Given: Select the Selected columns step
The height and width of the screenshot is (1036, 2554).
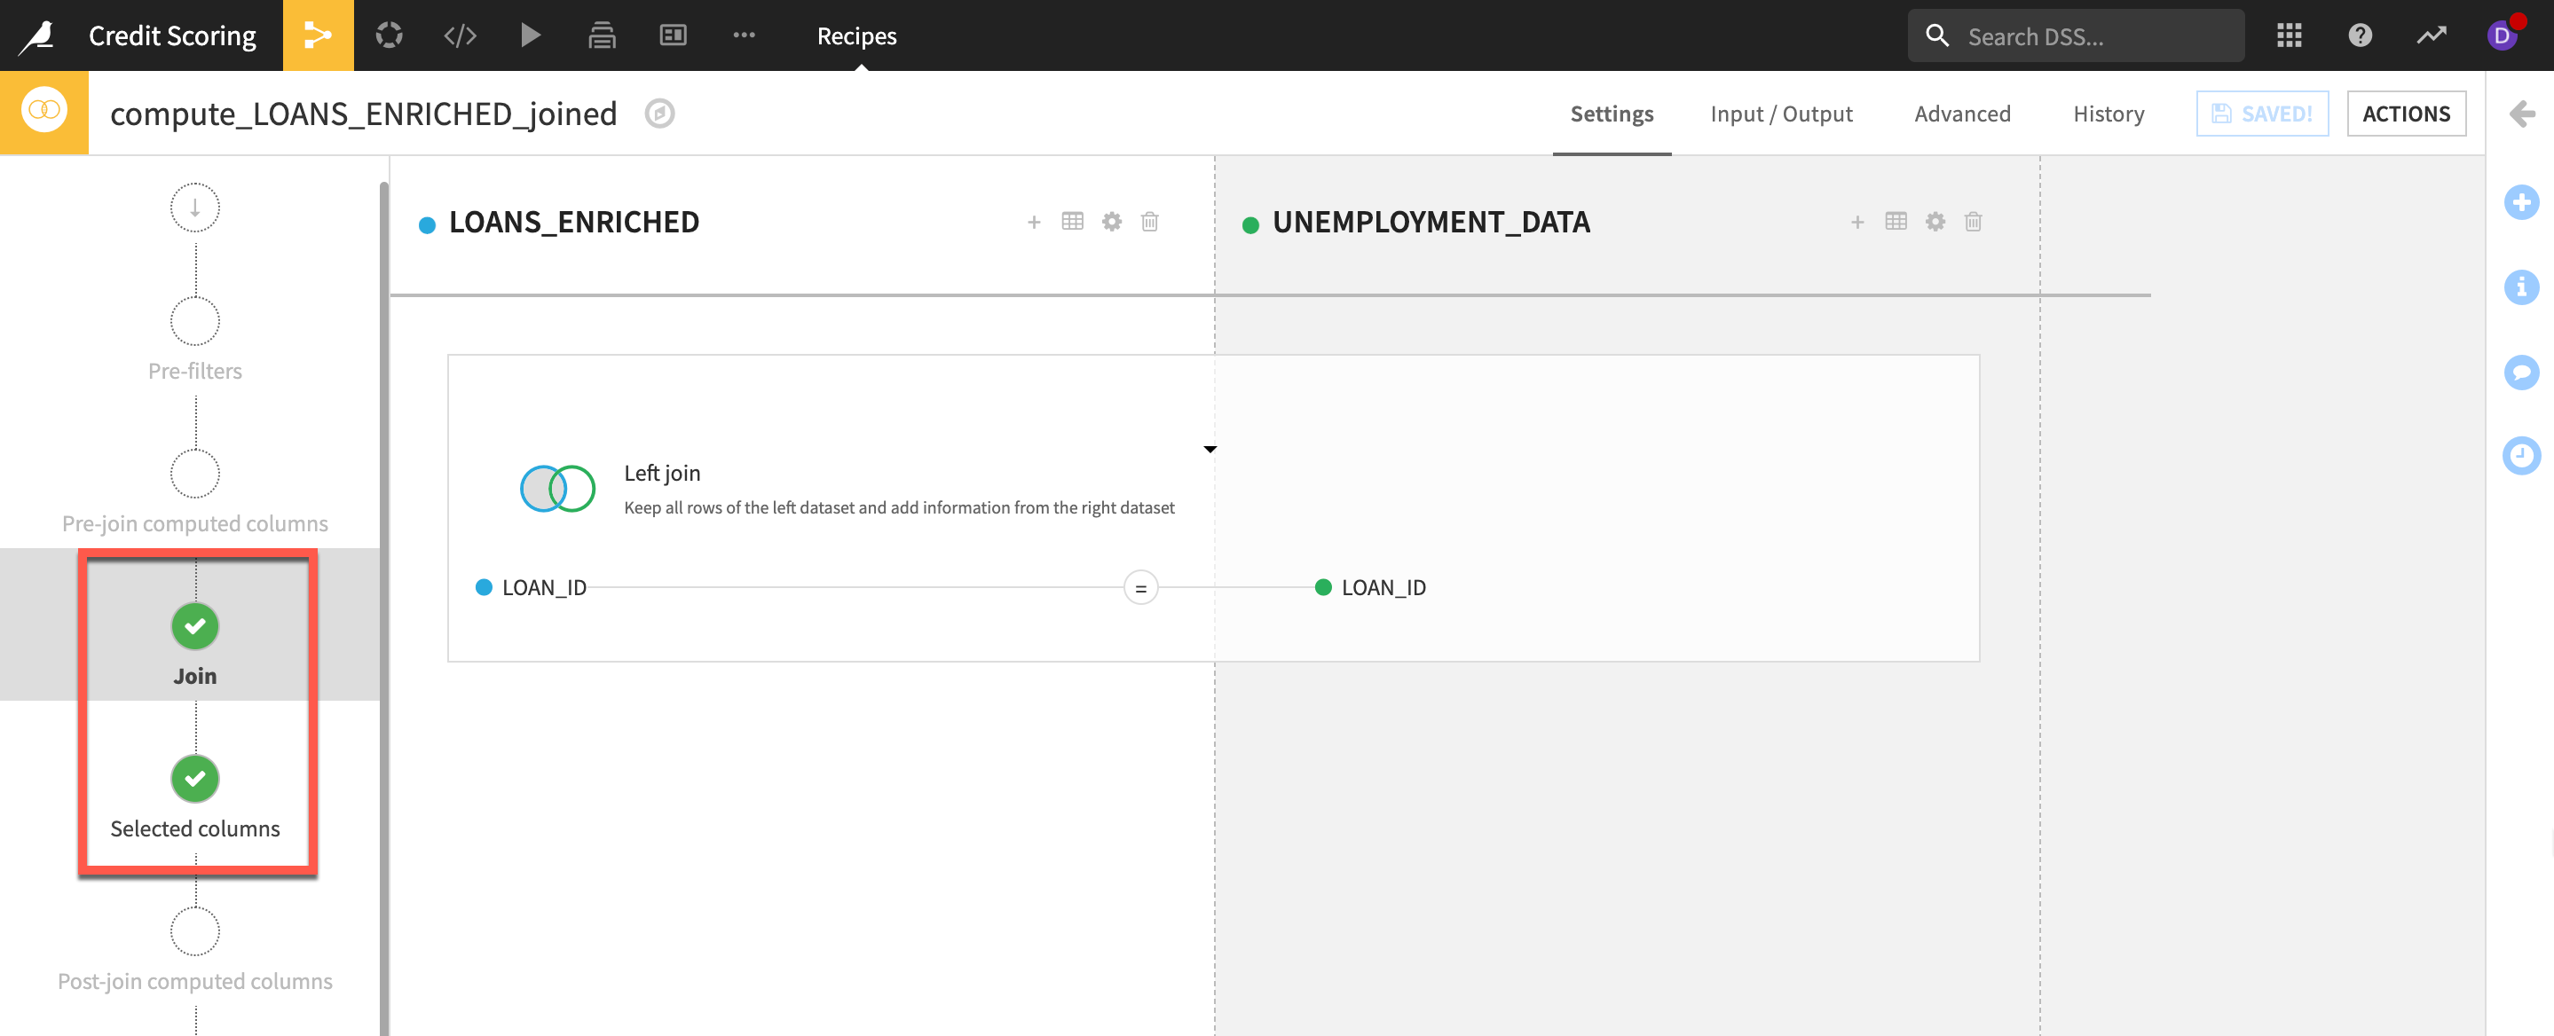Looking at the screenshot, I should (x=195, y=780).
